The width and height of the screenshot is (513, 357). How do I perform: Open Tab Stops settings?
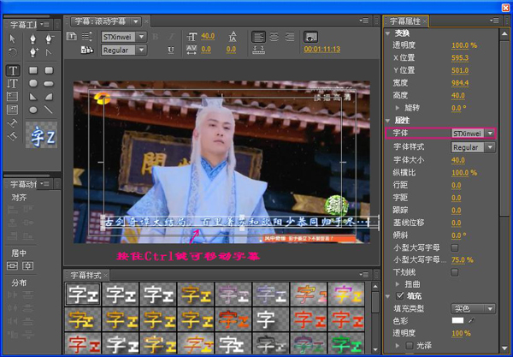tap(258, 50)
